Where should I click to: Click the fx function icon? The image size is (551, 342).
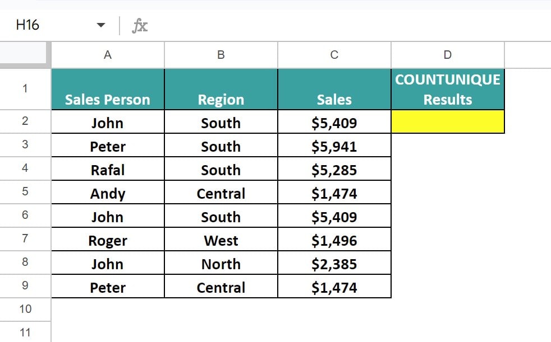(x=140, y=26)
